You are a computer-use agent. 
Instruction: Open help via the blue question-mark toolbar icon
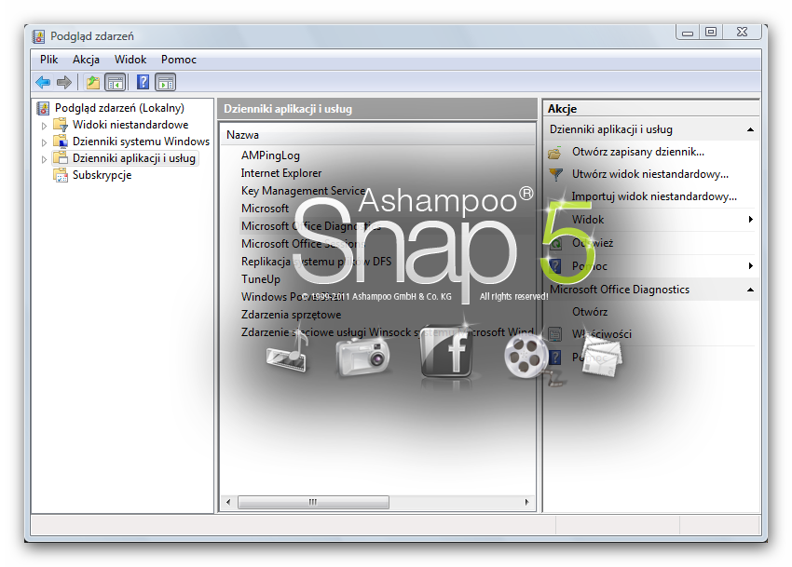[143, 82]
